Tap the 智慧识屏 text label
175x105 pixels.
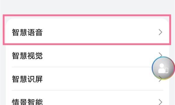pos(27,79)
